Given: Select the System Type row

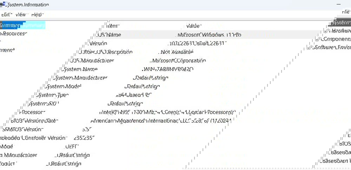Looking at the screenshot, I should pyautogui.click(x=53, y=95).
